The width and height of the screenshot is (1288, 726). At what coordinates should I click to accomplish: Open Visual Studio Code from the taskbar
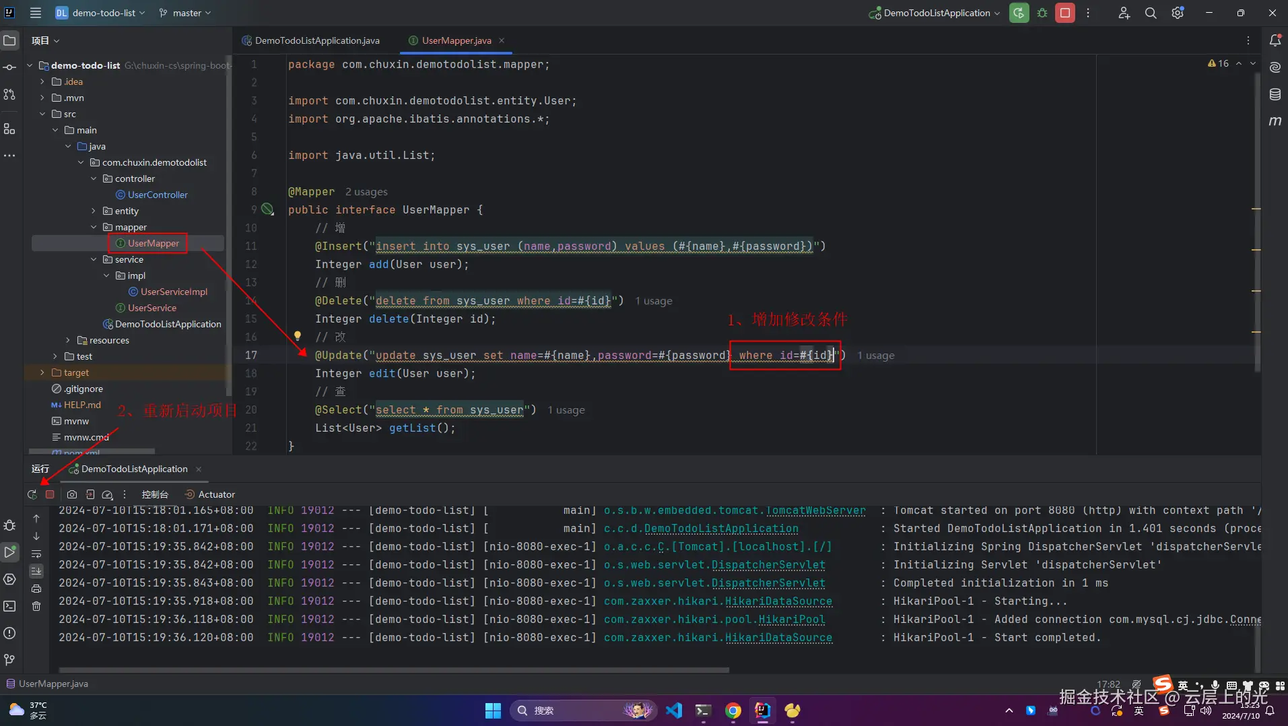click(673, 711)
